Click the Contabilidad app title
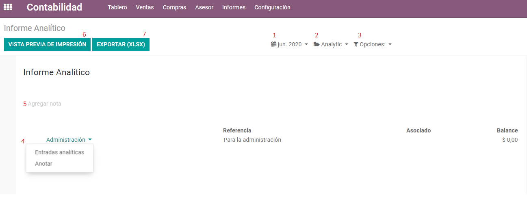527x221 pixels. pos(54,7)
